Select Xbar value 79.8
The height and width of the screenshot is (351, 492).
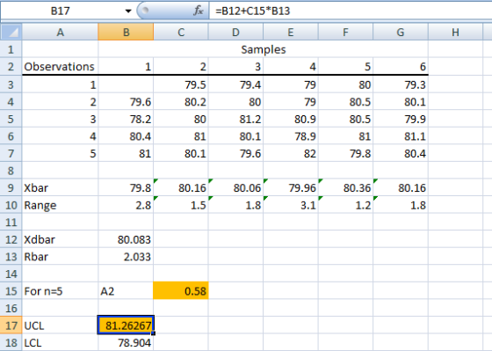(x=126, y=188)
